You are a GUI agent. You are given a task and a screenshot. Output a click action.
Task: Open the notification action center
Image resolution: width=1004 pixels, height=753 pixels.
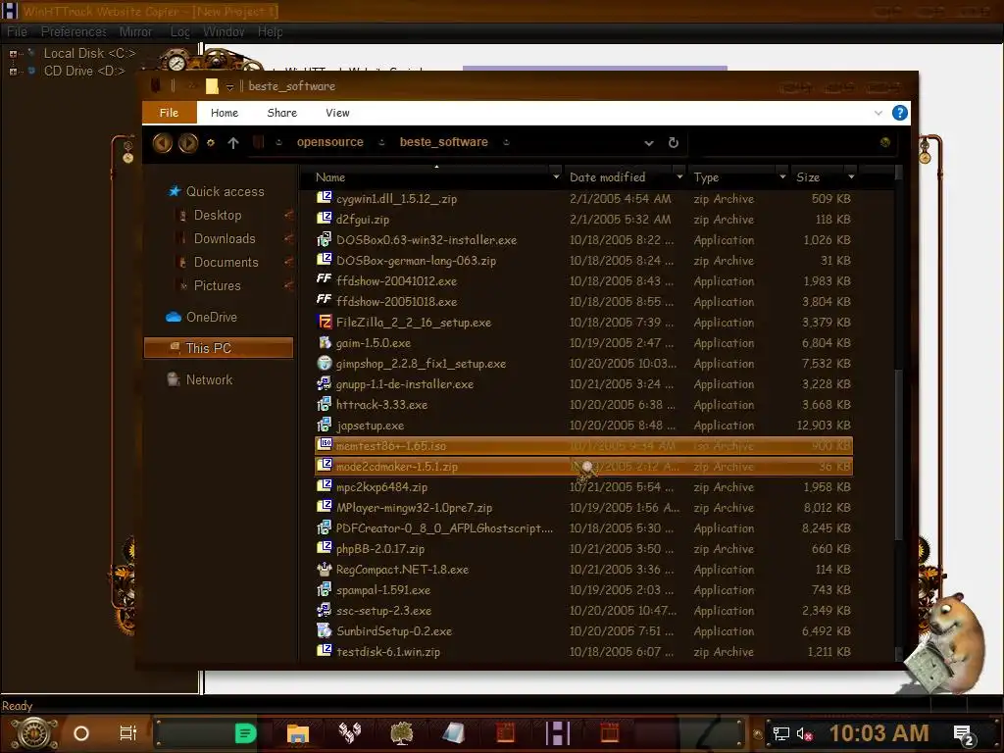[964, 734]
